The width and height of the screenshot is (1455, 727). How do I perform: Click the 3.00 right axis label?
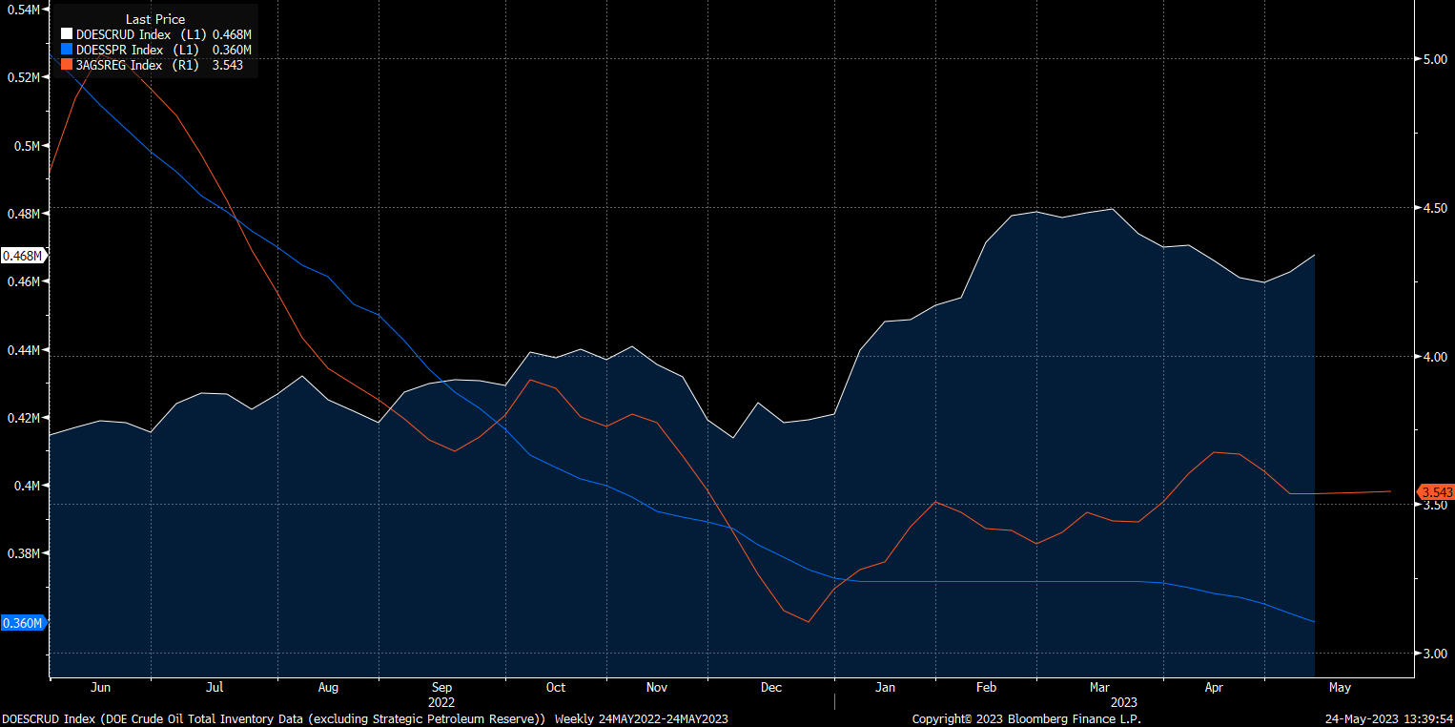coord(1435,654)
